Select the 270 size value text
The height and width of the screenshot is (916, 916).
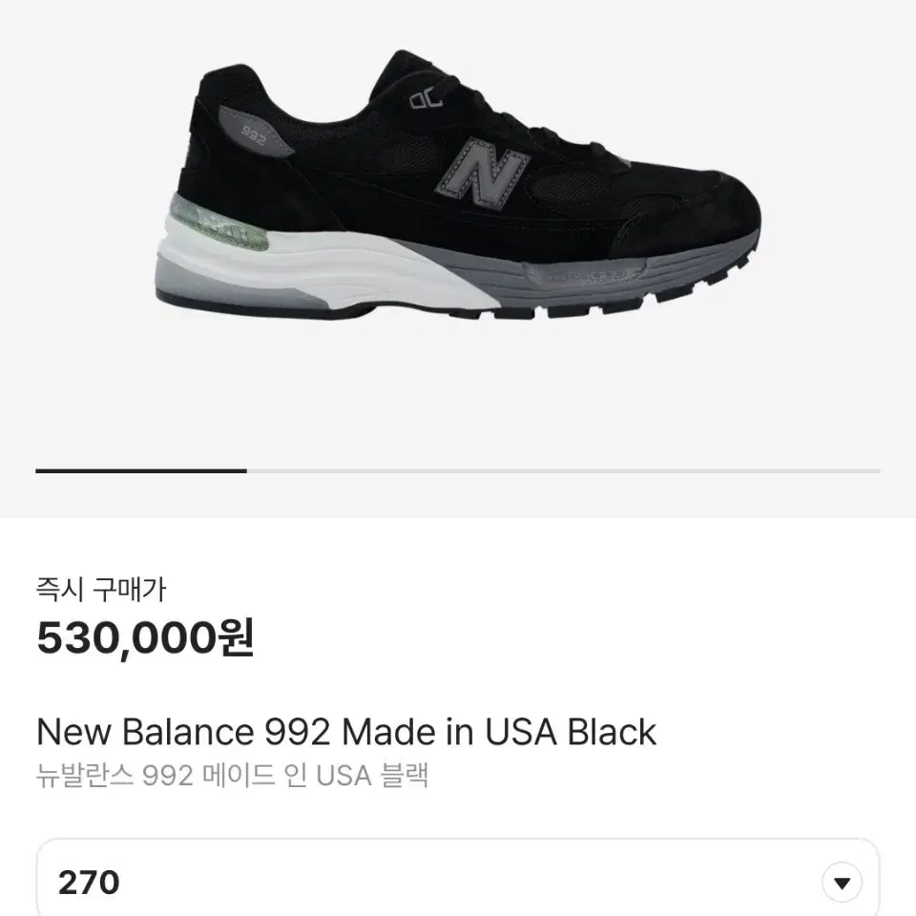click(x=89, y=882)
